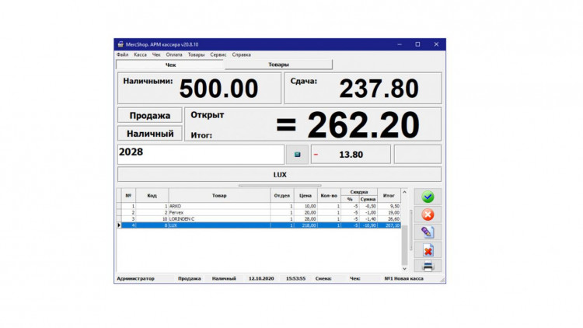Click the green checkmark confirm button

pos(428,197)
